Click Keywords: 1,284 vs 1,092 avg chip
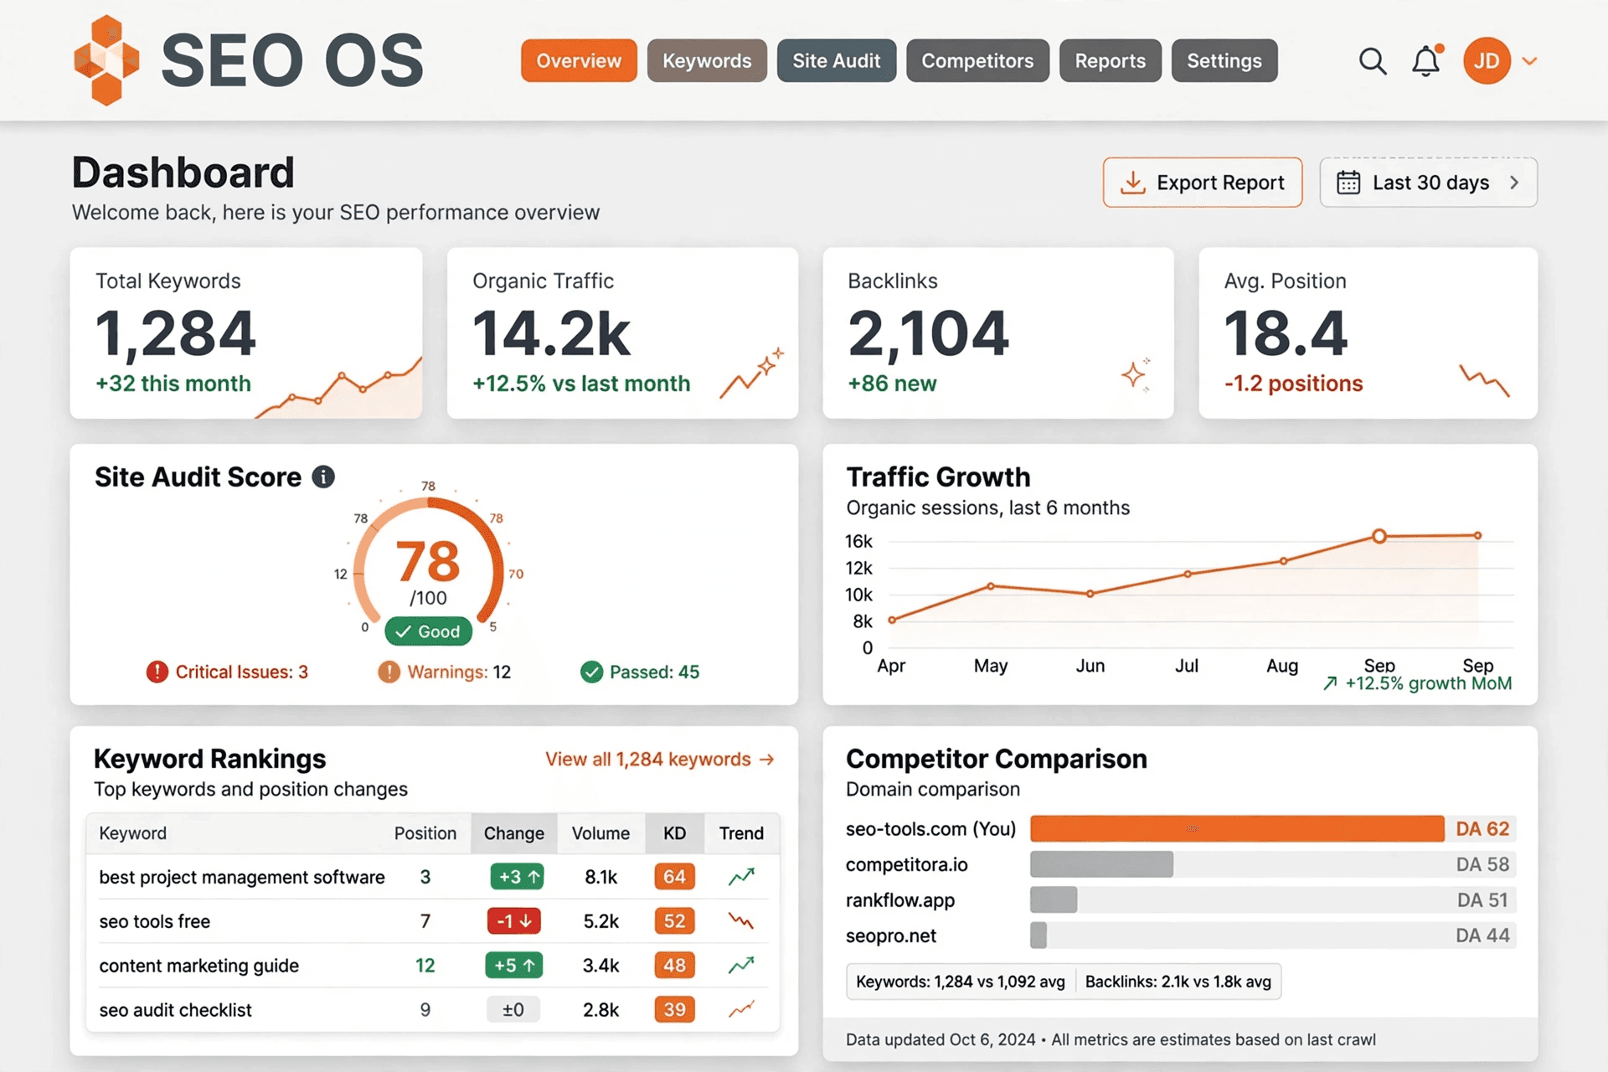 point(961,982)
